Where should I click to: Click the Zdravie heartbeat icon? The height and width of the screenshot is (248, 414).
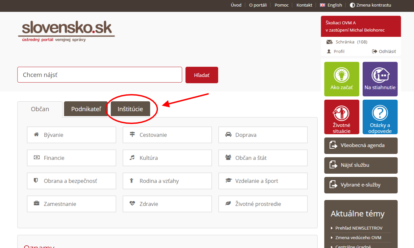(132, 204)
